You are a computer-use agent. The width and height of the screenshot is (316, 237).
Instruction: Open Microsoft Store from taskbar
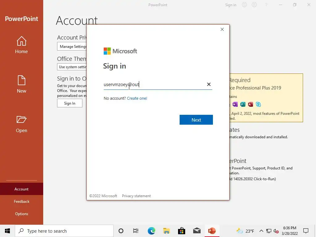pyautogui.click(x=181, y=231)
